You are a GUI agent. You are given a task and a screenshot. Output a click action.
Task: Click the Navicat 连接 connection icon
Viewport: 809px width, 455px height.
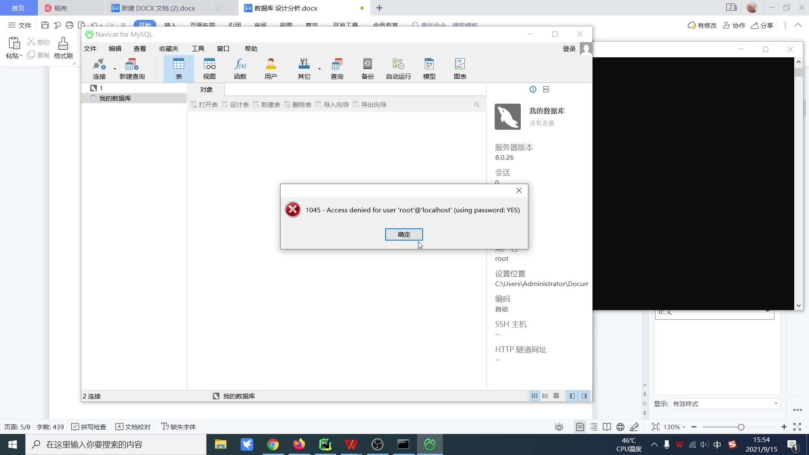point(99,69)
